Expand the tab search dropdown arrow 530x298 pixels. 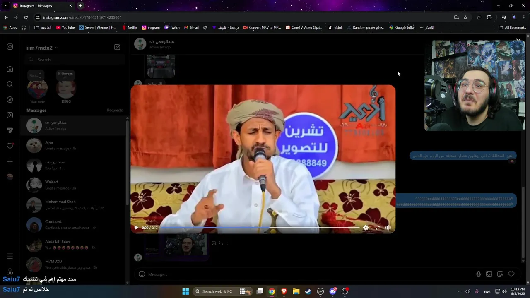point(5,5)
